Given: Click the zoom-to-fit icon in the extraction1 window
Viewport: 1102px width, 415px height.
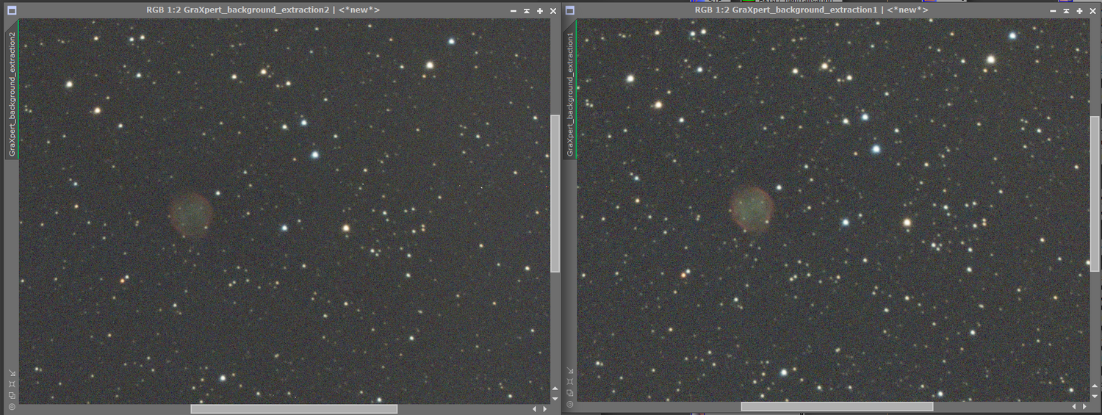Looking at the screenshot, I should tap(569, 382).
